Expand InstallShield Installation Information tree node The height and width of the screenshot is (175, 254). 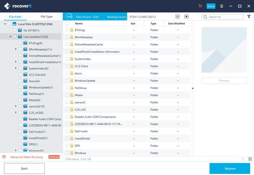16,62
